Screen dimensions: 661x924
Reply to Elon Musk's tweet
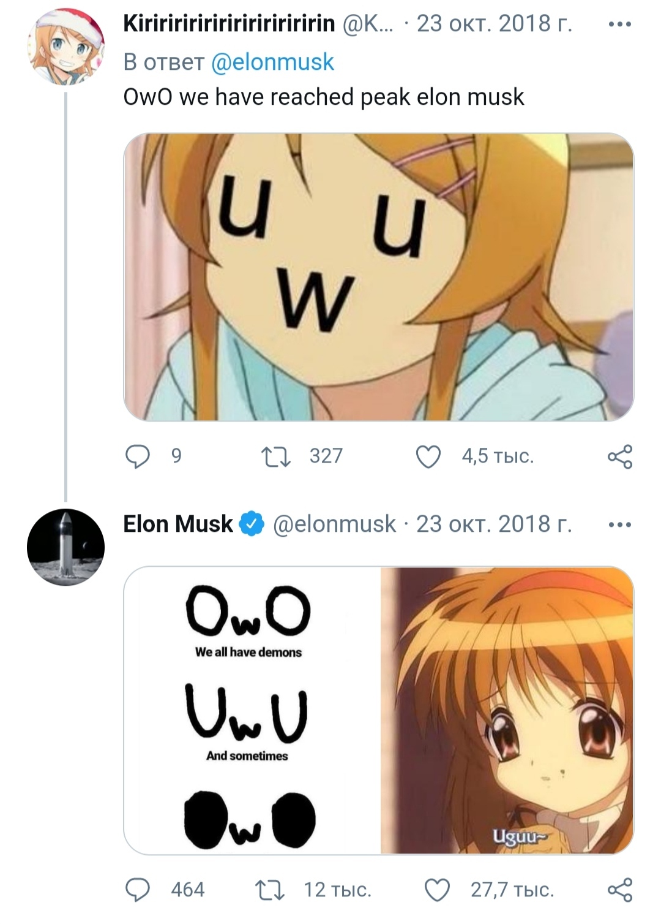click(138, 890)
